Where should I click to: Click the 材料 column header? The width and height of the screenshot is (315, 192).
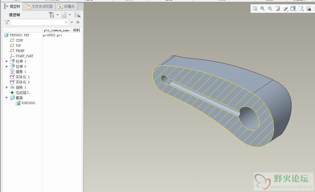[x=76, y=30]
